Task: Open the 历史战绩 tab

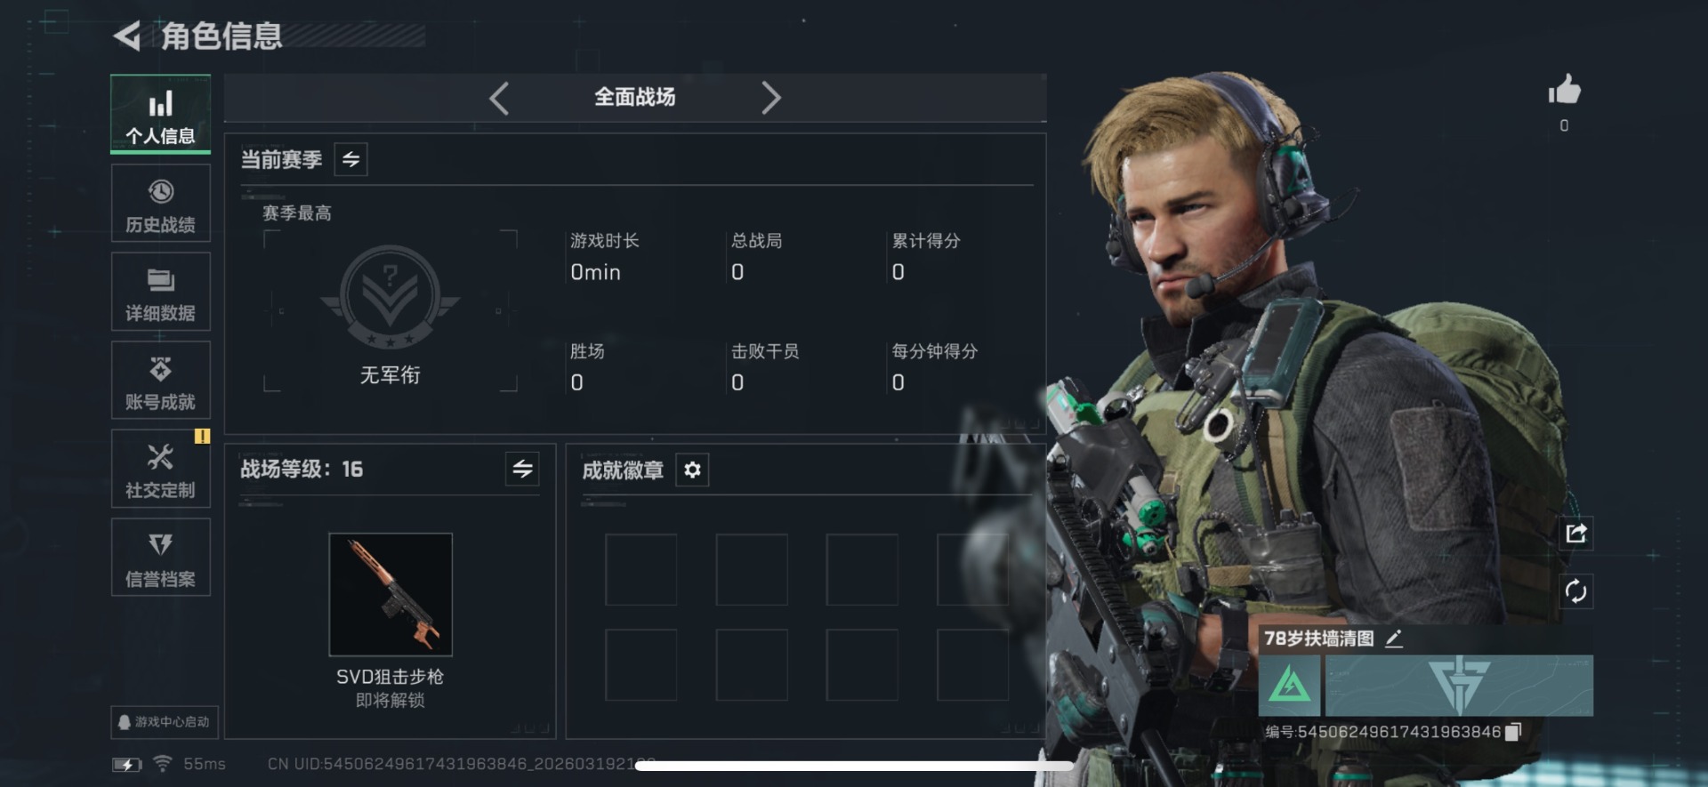Action: click(x=161, y=204)
